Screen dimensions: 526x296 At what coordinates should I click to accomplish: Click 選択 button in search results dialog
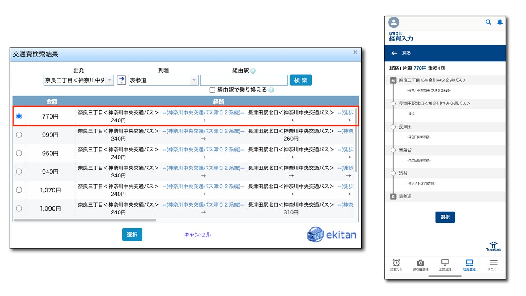132,234
